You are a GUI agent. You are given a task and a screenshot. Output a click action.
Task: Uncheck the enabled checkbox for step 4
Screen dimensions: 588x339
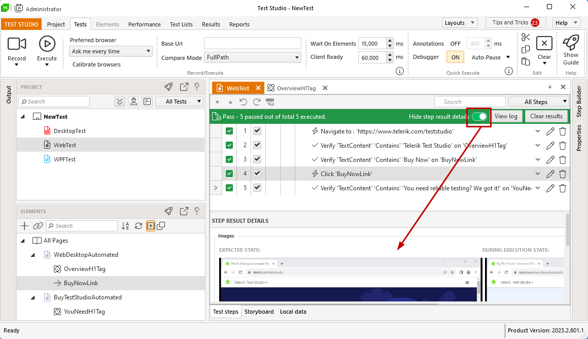(x=257, y=174)
